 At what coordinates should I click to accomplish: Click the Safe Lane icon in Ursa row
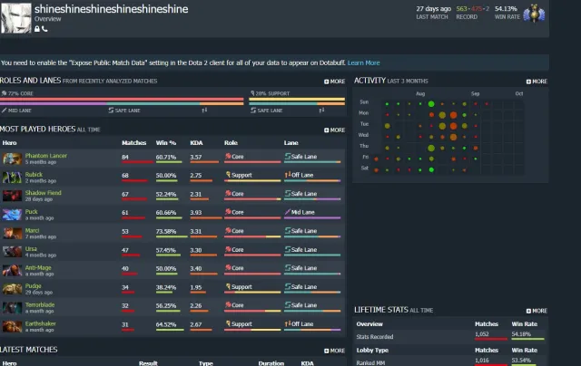coord(288,249)
